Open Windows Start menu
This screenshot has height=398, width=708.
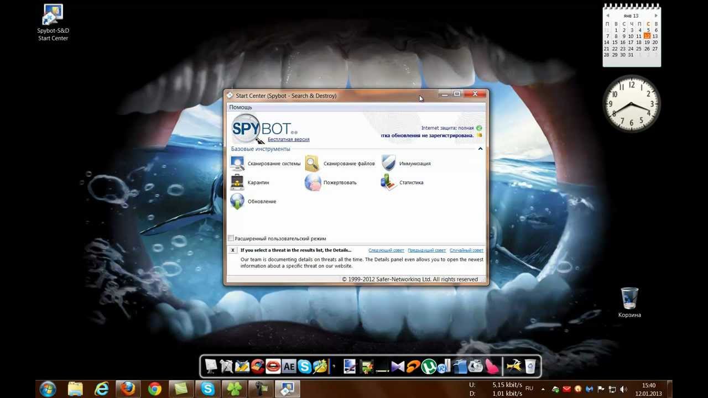(48, 389)
